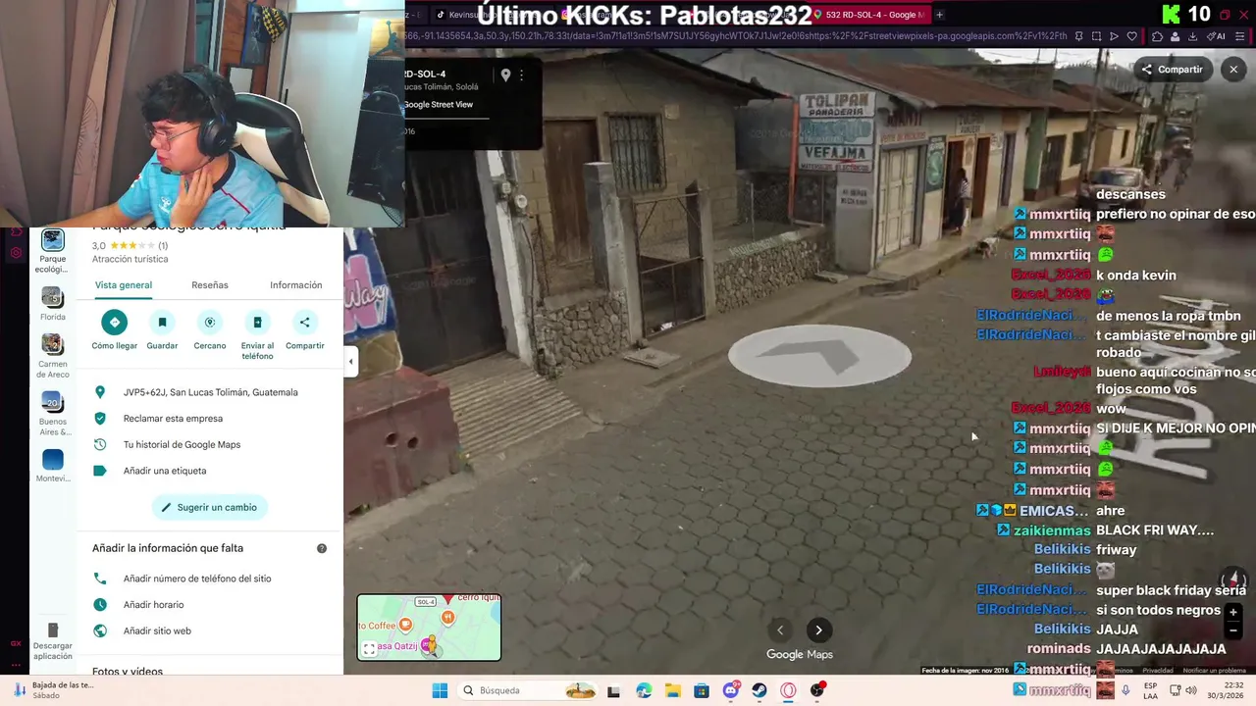Collapse side panel with arrow handle

point(350,361)
